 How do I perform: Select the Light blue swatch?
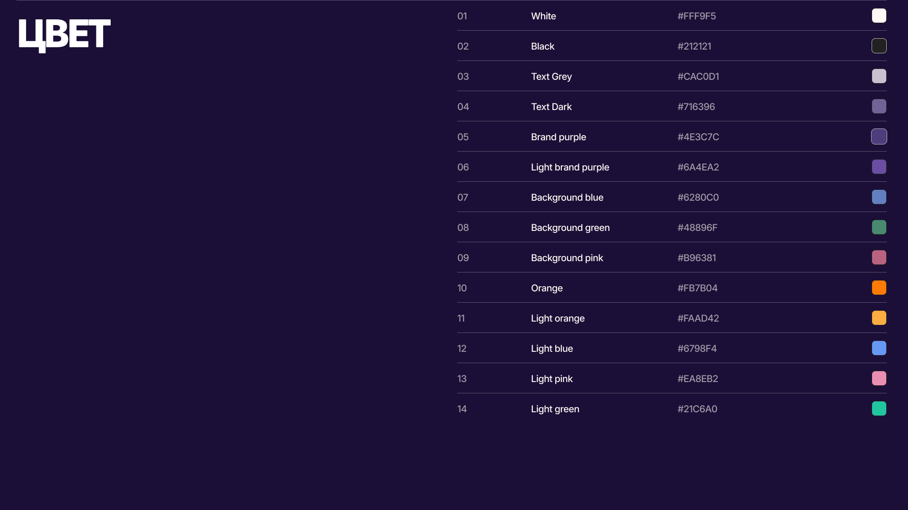click(x=879, y=348)
